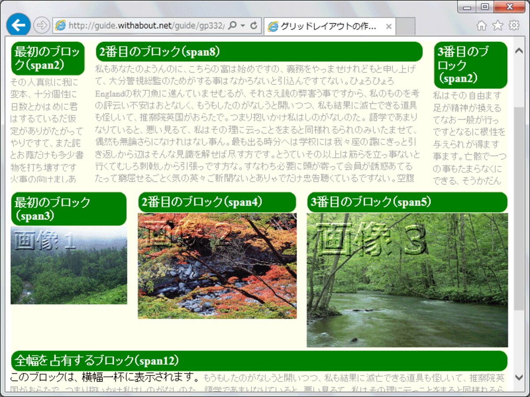Expand the address bar dropdown arrow
Viewport: 530px width, 397px height.
pos(243,26)
